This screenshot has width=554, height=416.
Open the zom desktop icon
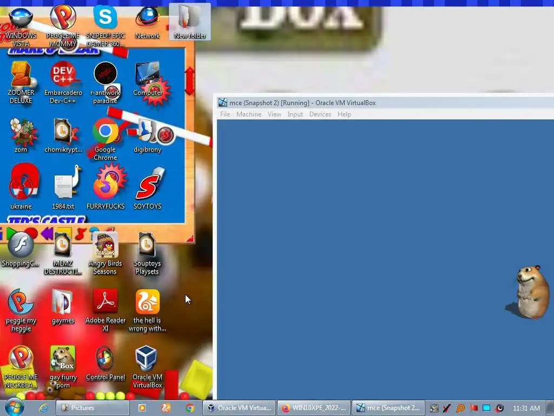(x=21, y=136)
